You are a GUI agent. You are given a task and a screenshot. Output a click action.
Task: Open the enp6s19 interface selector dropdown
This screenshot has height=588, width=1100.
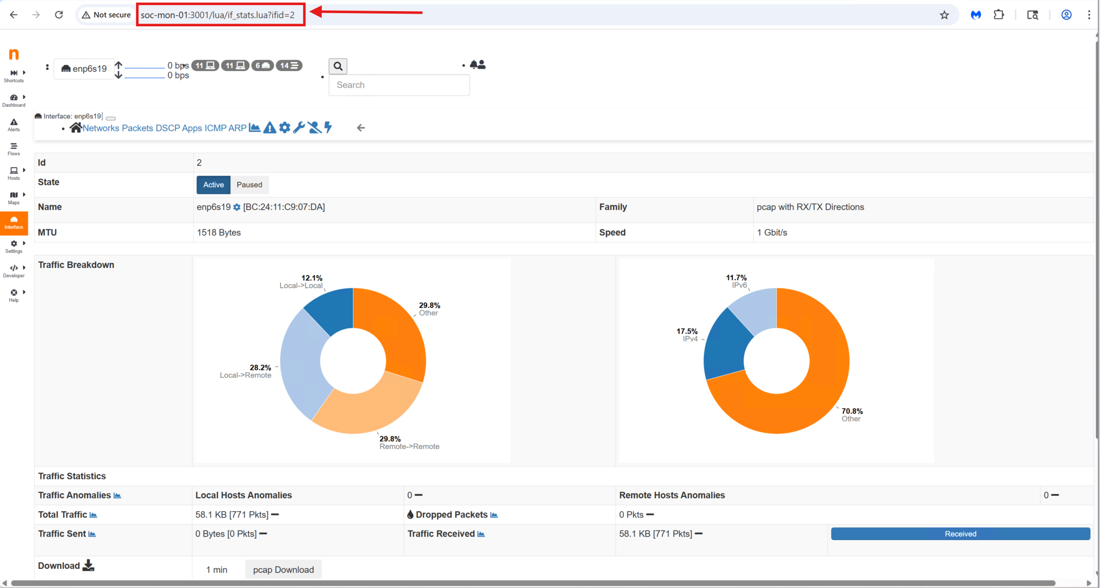[x=84, y=69]
